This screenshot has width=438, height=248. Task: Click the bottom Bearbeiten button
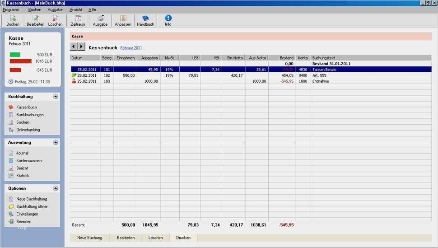(126, 238)
